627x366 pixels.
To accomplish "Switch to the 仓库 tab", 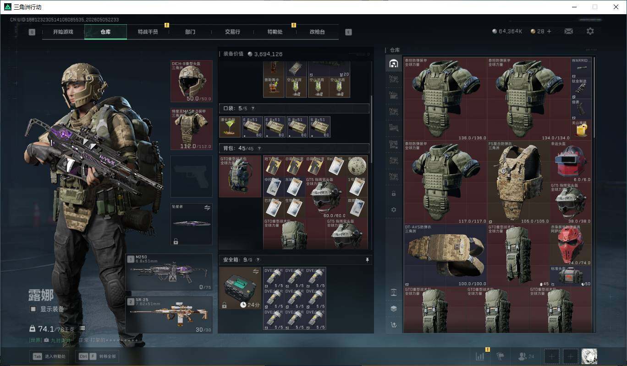I will 105,32.
